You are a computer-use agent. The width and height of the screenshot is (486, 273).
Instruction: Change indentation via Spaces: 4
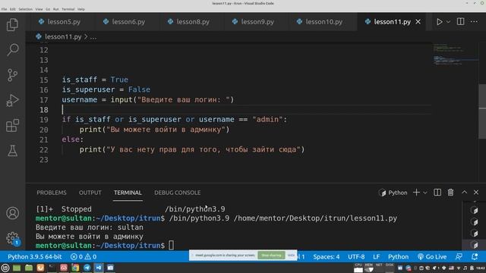pyautogui.click(x=326, y=256)
